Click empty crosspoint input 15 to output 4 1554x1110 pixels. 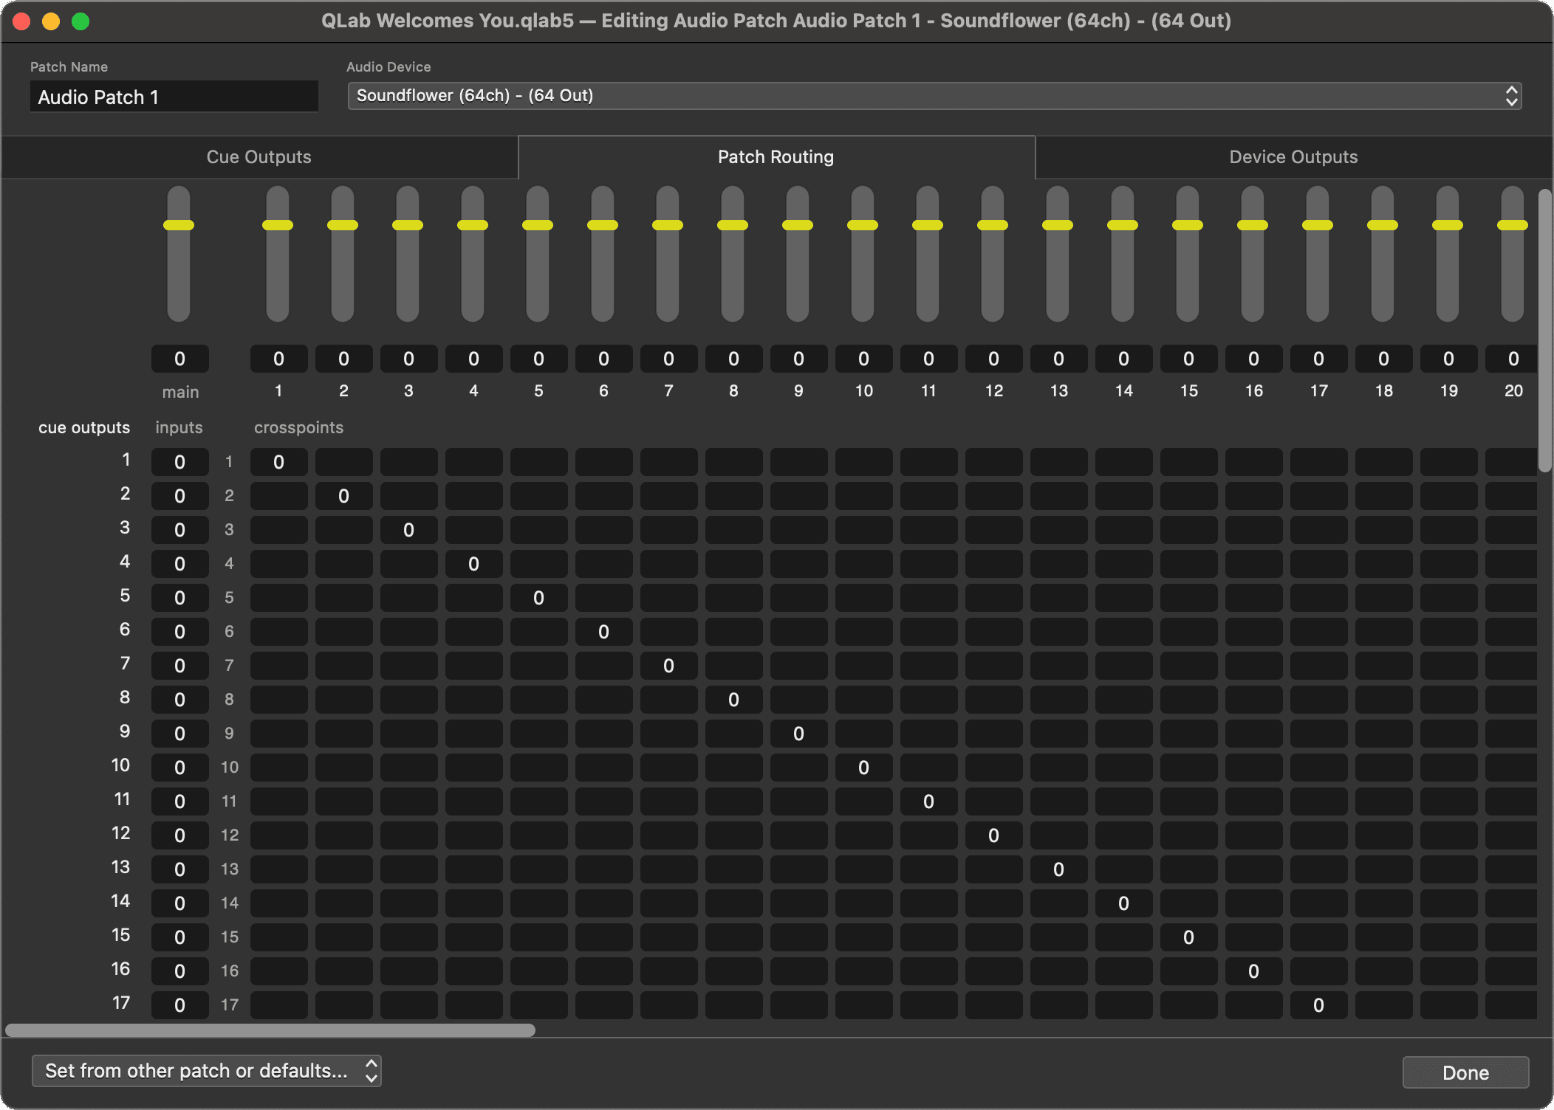pos(474,937)
